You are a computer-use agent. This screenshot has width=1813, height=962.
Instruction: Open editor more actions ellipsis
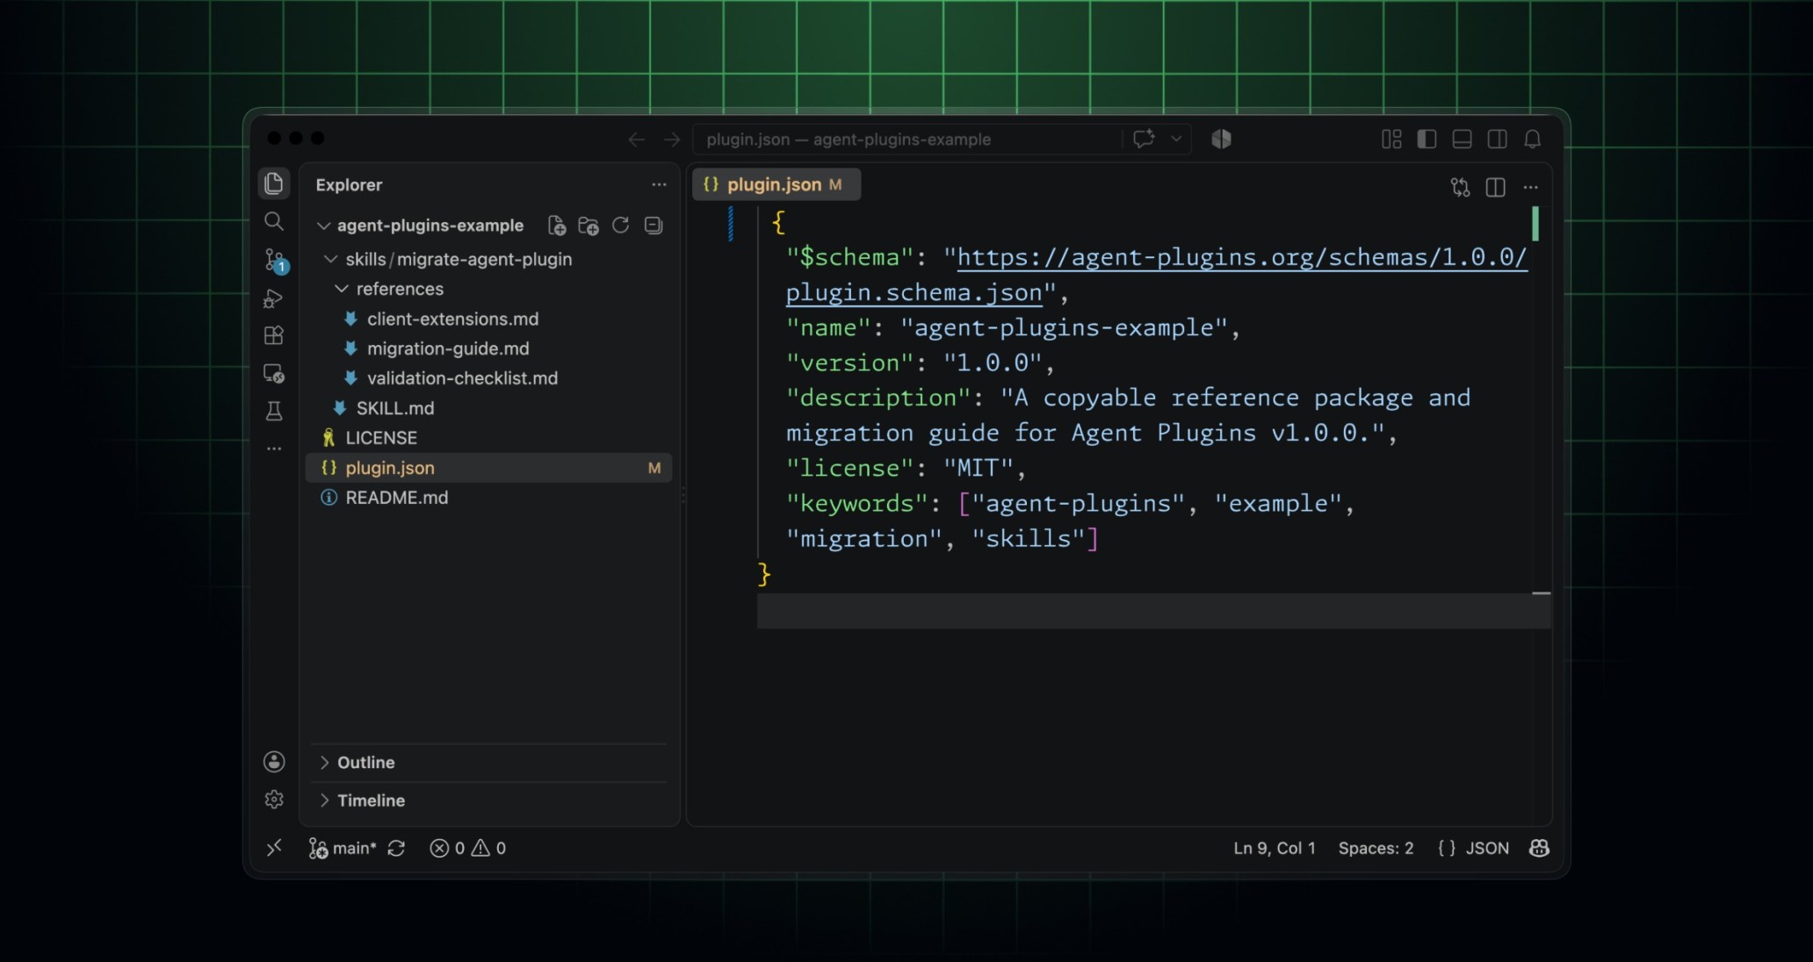click(x=1531, y=187)
